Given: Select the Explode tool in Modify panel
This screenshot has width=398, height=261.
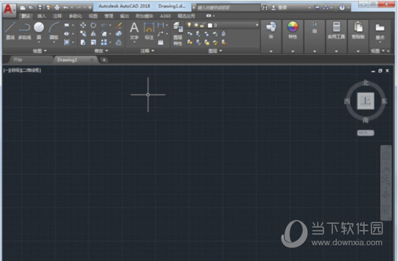Looking at the screenshot, I should (119, 33).
